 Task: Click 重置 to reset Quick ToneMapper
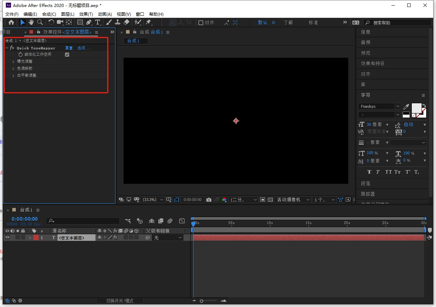[69, 48]
